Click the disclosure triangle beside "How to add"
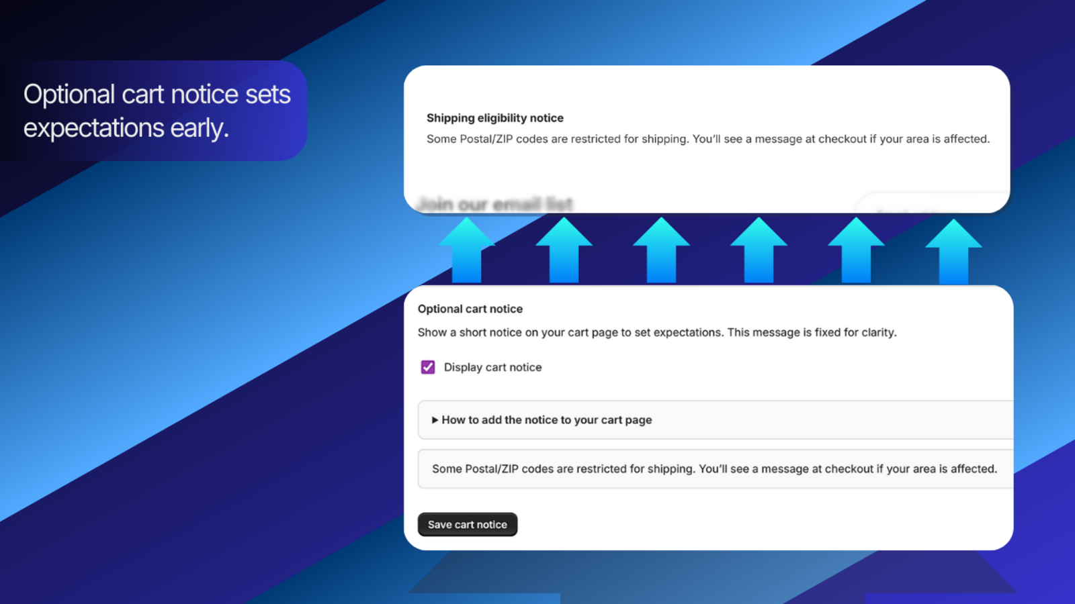 coord(435,420)
